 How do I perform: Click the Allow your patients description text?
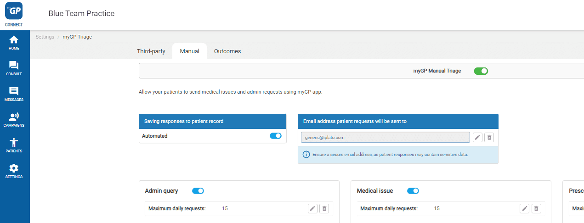[x=231, y=92]
